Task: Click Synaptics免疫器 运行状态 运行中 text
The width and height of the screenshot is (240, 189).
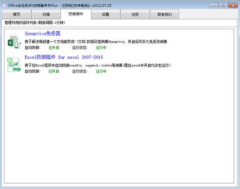Action: (x=101, y=48)
